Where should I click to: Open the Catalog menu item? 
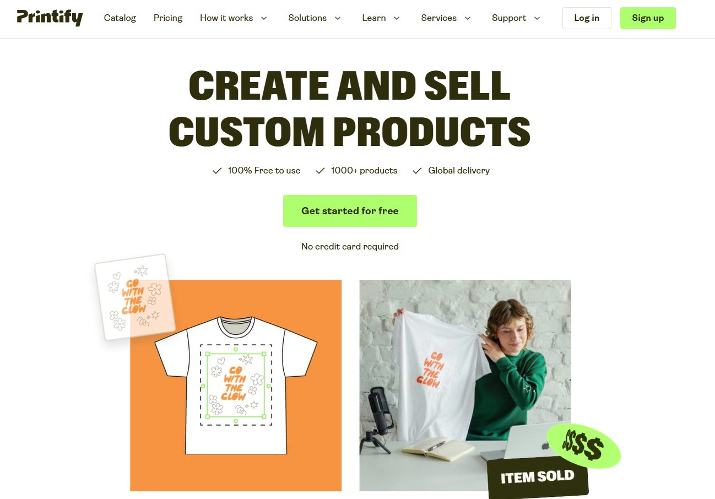(x=120, y=18)
